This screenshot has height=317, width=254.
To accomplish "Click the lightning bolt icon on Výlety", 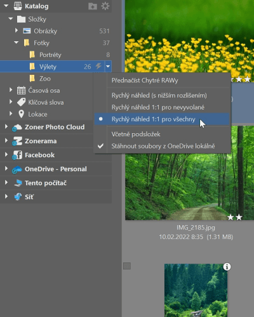I will coord(98,66).
